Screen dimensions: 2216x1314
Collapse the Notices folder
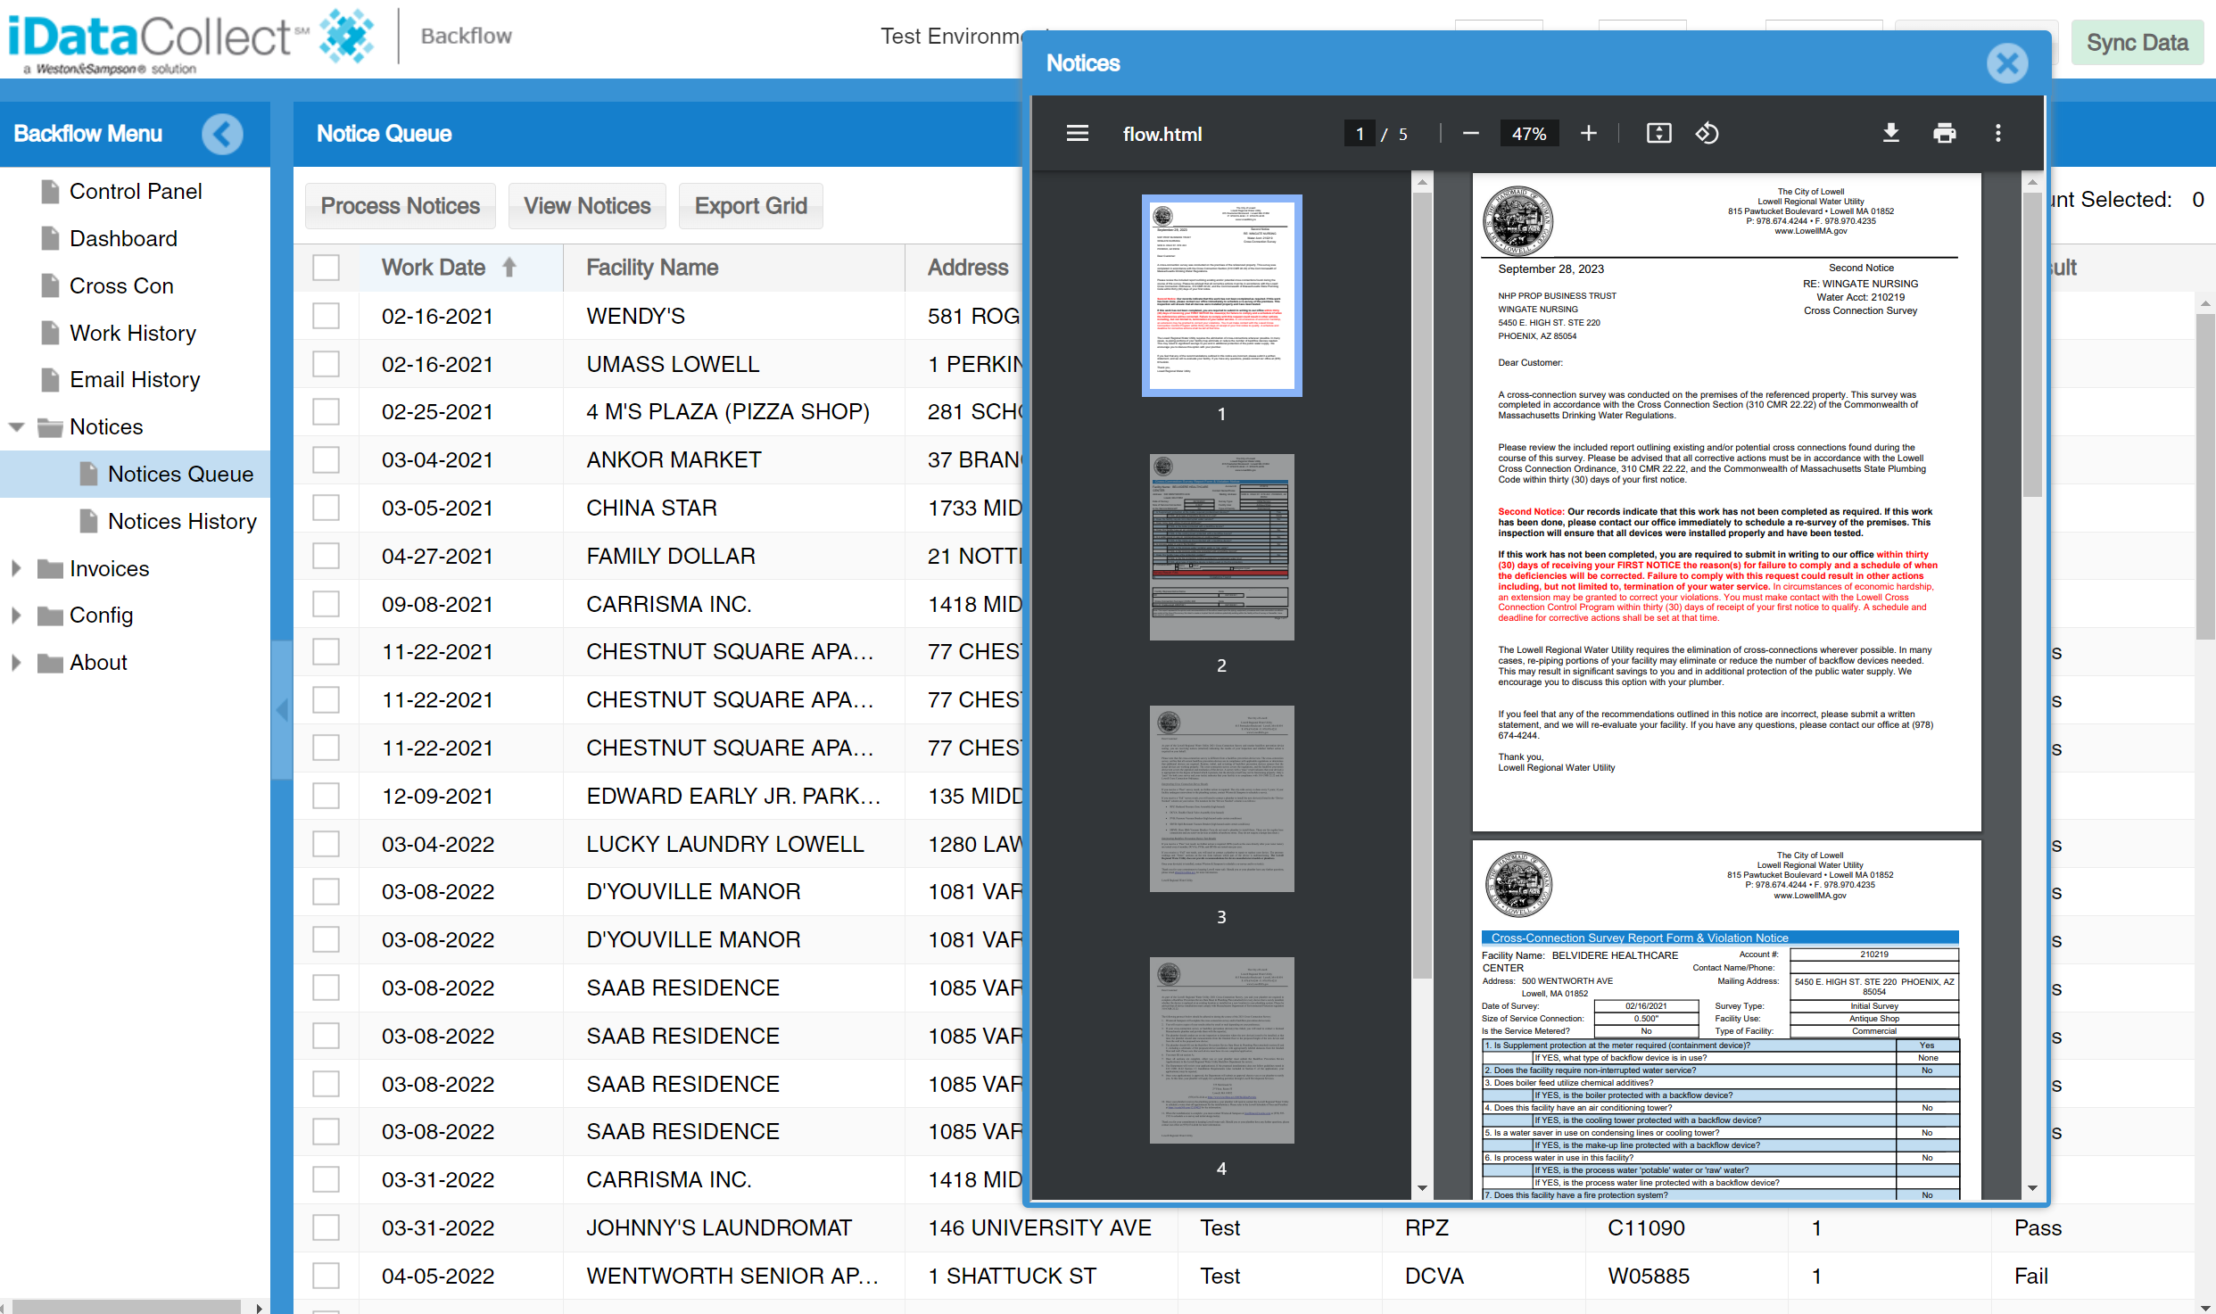(x=16, y=427)
